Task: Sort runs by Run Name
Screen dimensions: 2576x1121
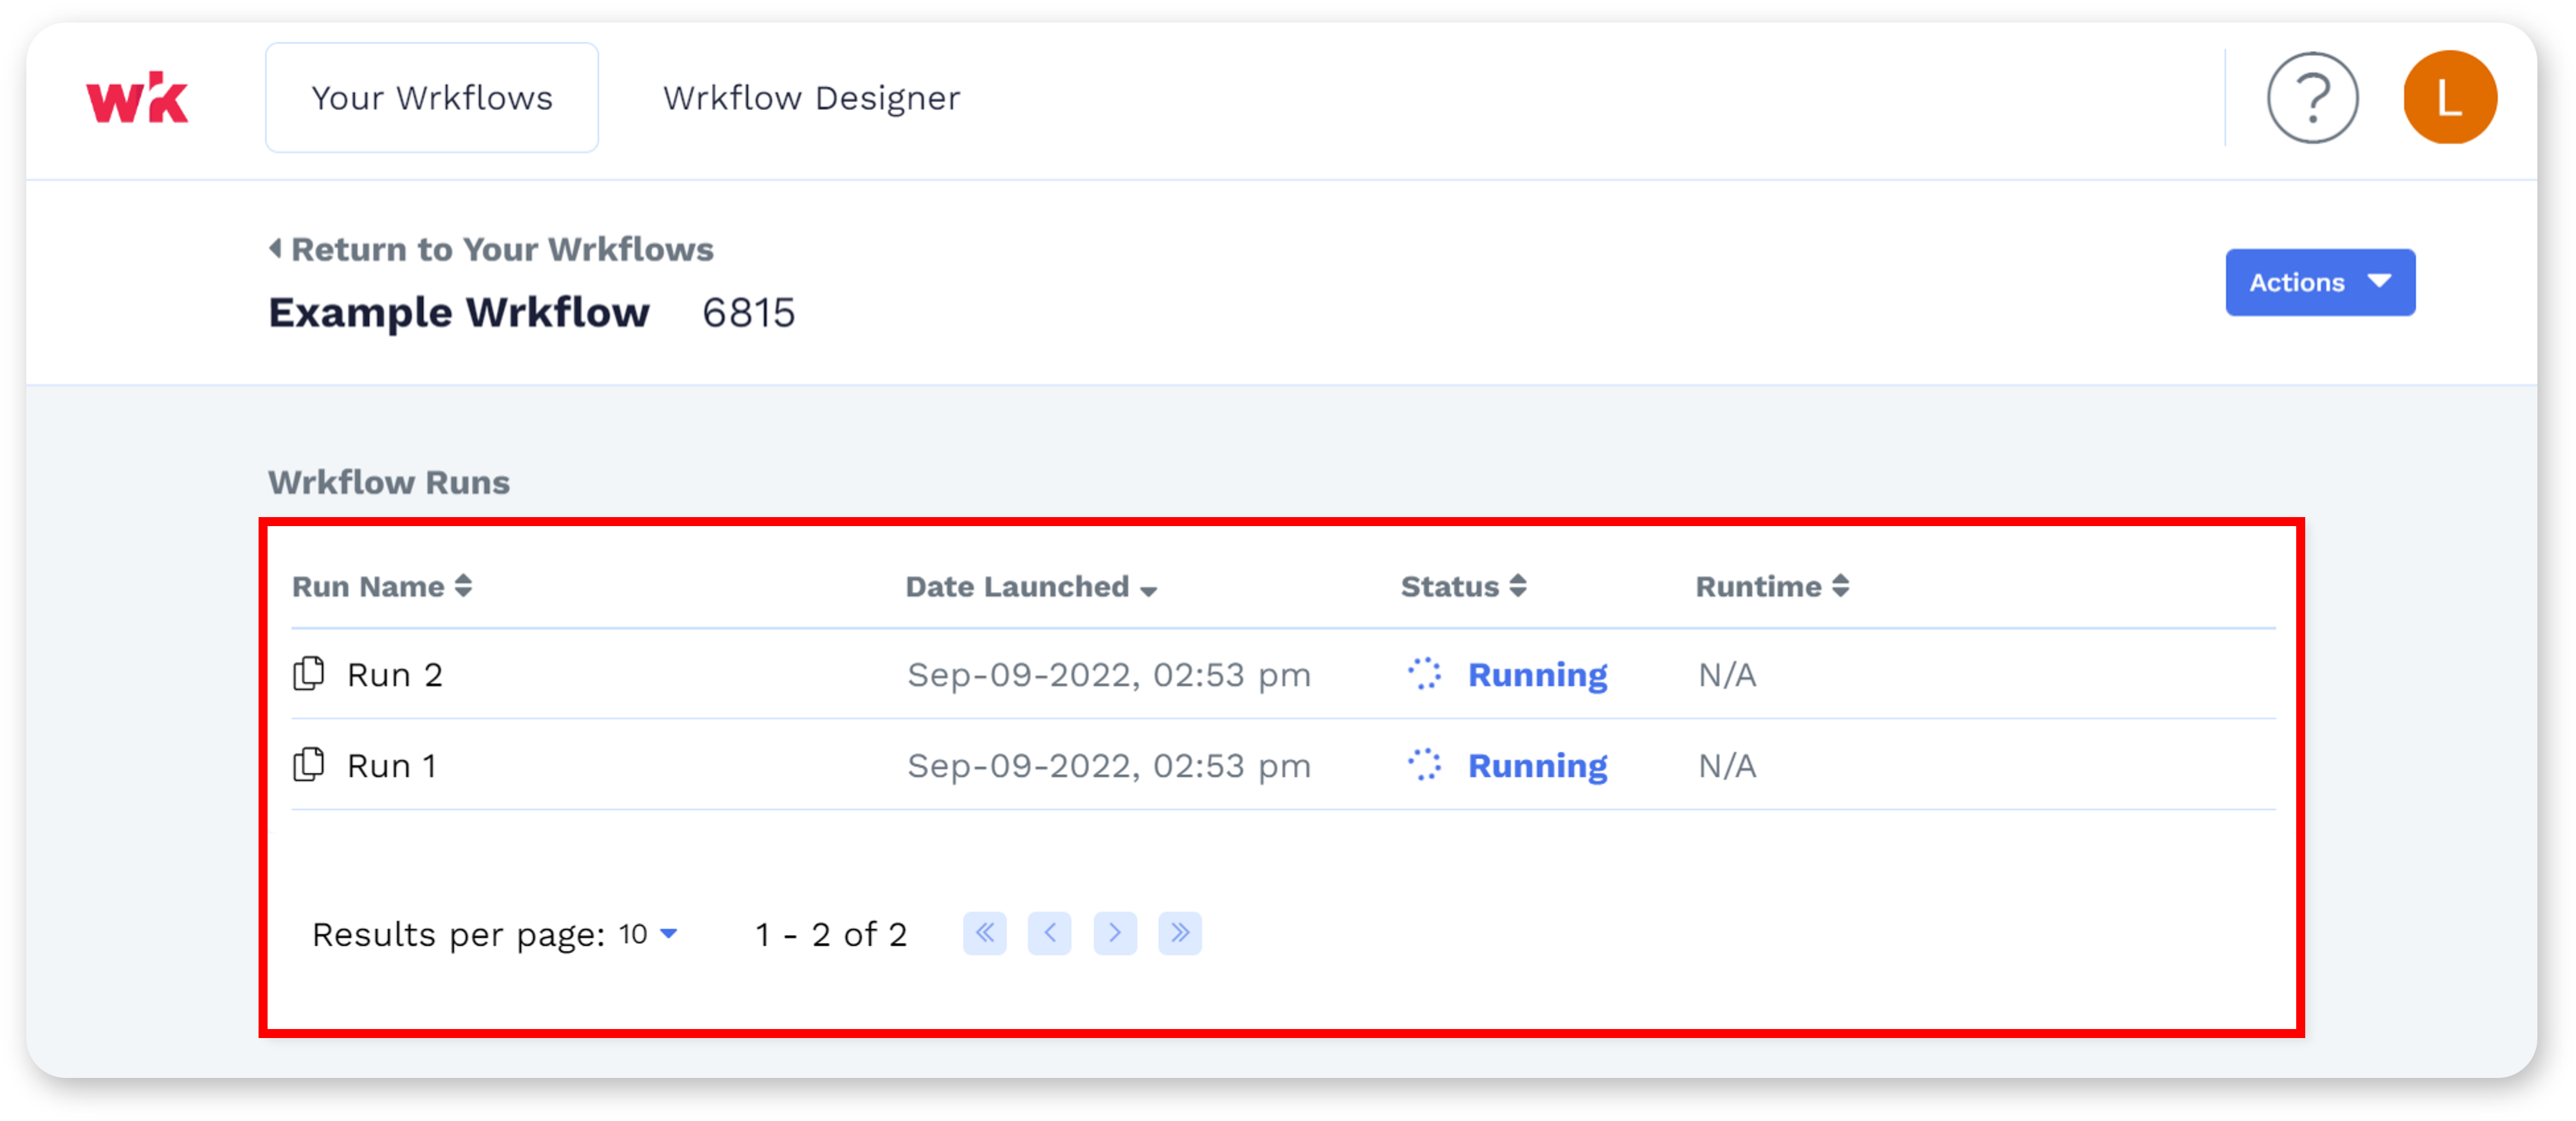Action: pyautogui.click(x=382, y=586)
